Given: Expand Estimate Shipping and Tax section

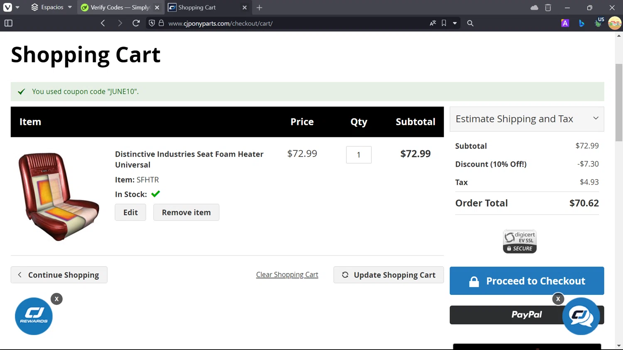Looking at the screenshot, I should [527, 119].
